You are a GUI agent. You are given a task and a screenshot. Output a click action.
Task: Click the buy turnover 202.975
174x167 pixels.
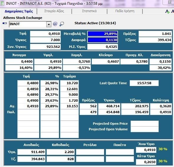[x=135, y=106]
